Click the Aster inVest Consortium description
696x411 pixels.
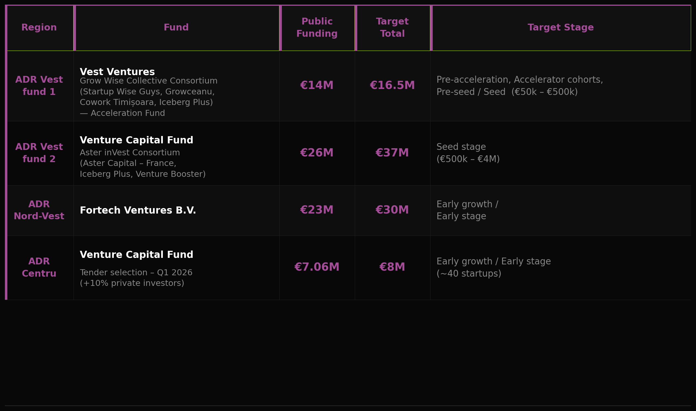pos(130,153)
